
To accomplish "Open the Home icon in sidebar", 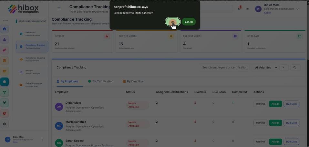I will pos(4,29).
